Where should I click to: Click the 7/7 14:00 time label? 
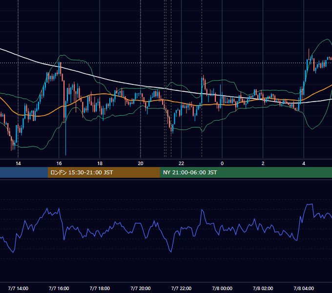(18, 288)
